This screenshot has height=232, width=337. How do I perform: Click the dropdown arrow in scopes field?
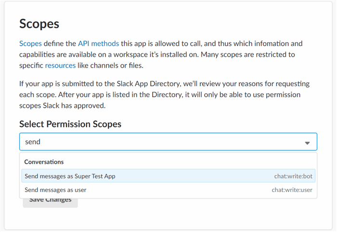click(307, 143)
